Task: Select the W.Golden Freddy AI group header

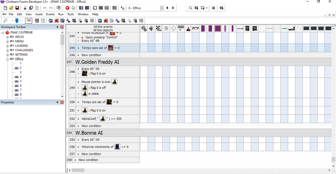Action: pos(202,62)
